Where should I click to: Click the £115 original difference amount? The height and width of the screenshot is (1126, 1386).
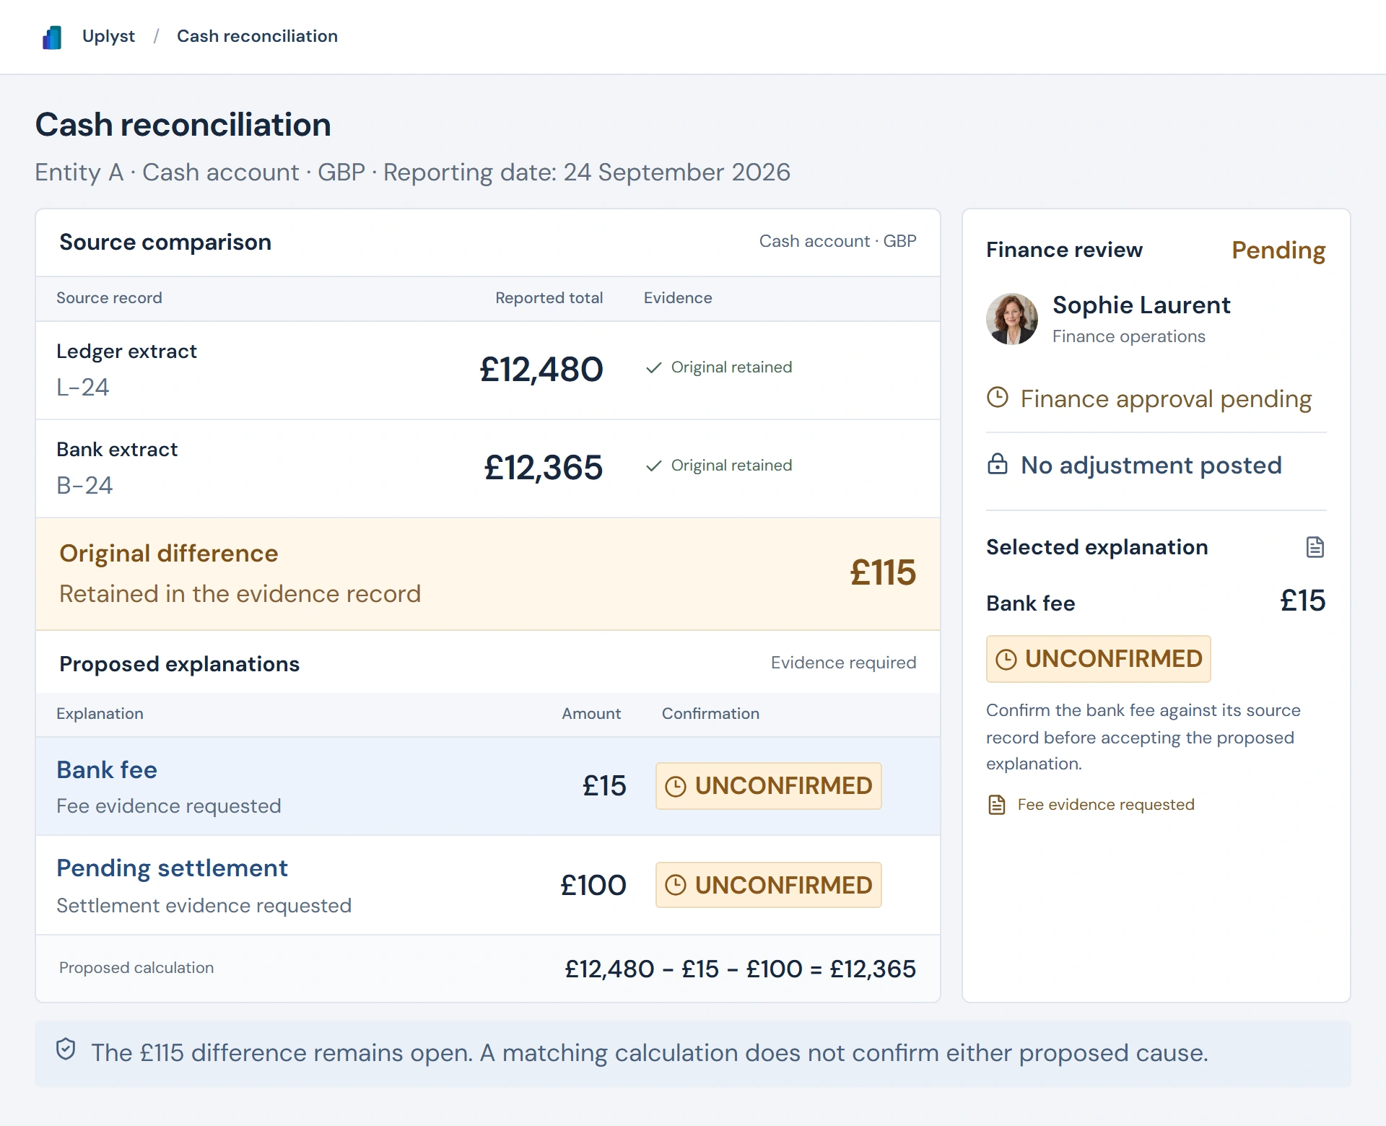point(883,573)
